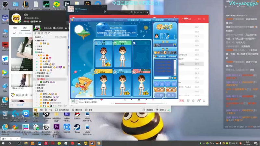The image size is (260, 146).
Task: Skip to next track in music player
Action: (146, 100)
